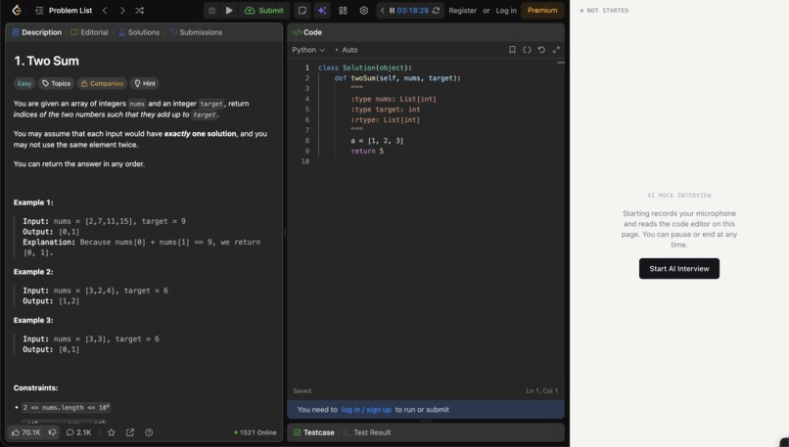Open the Python language dropdown
The width and height of the screenshot is (789, 447).
[308, 50]
